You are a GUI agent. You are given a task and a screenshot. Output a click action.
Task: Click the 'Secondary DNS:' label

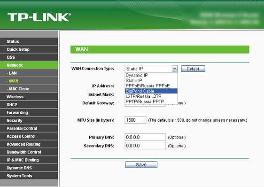point(99,146)
